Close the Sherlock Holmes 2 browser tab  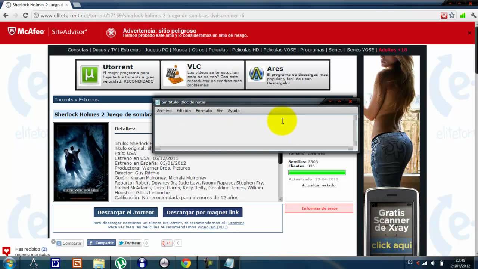pyautogui.click(x=66, y=5)
